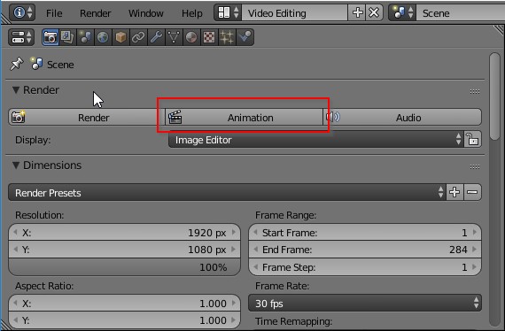Screen dimensions: 505x331
Task: Click the Render panel drag grip
Action: (x=474, y=92)
